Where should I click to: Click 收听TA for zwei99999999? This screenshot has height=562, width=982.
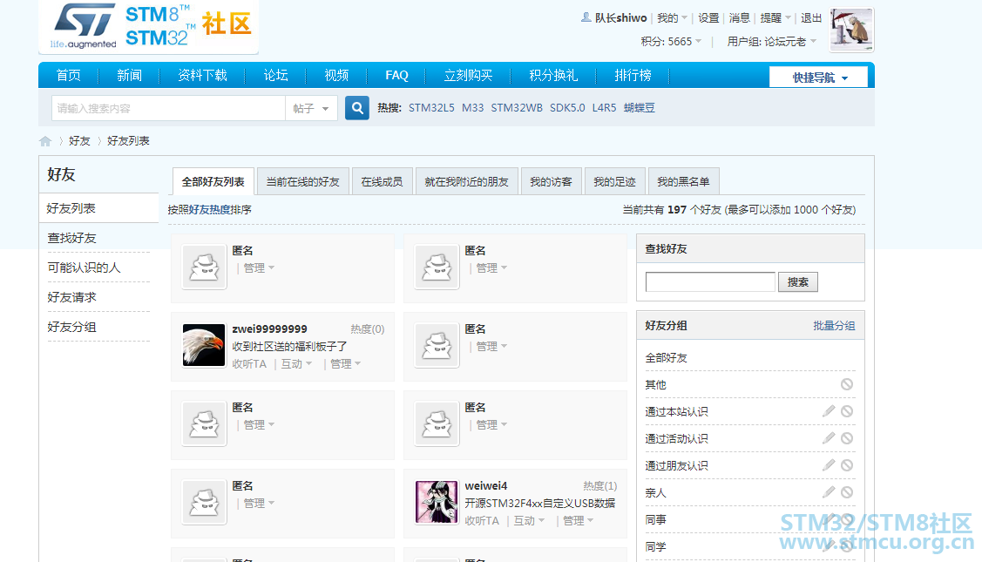point(249,364)
